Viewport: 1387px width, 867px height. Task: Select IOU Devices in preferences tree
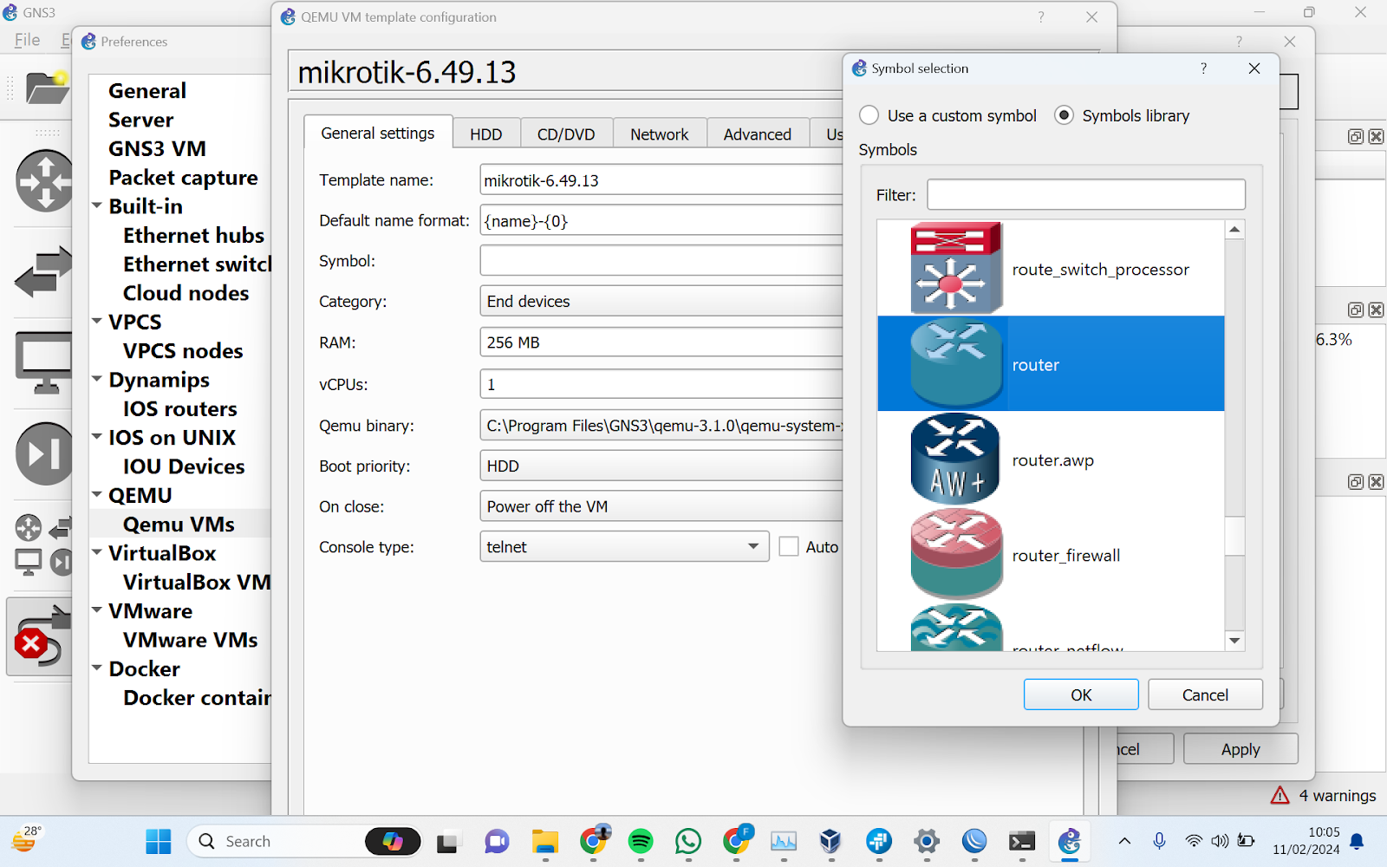click(x=184, y=466)
